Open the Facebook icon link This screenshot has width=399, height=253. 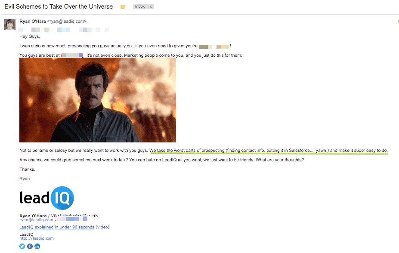pos(30,246)
